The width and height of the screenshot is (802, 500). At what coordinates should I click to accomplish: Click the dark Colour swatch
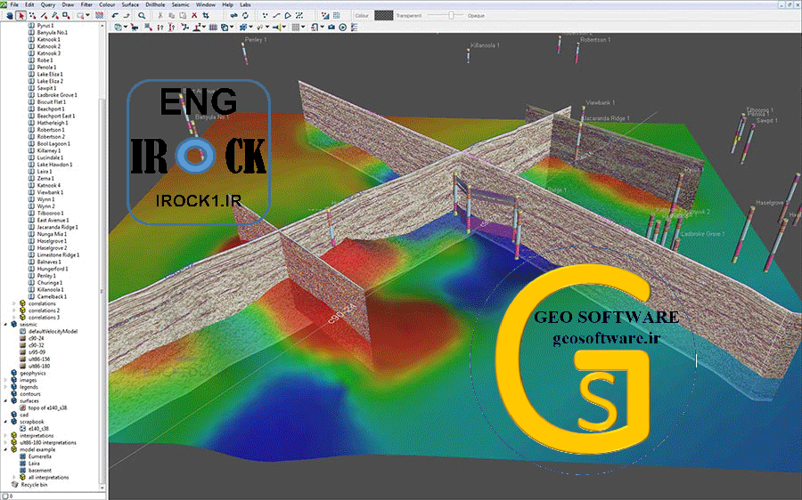(x=383, y=15)
